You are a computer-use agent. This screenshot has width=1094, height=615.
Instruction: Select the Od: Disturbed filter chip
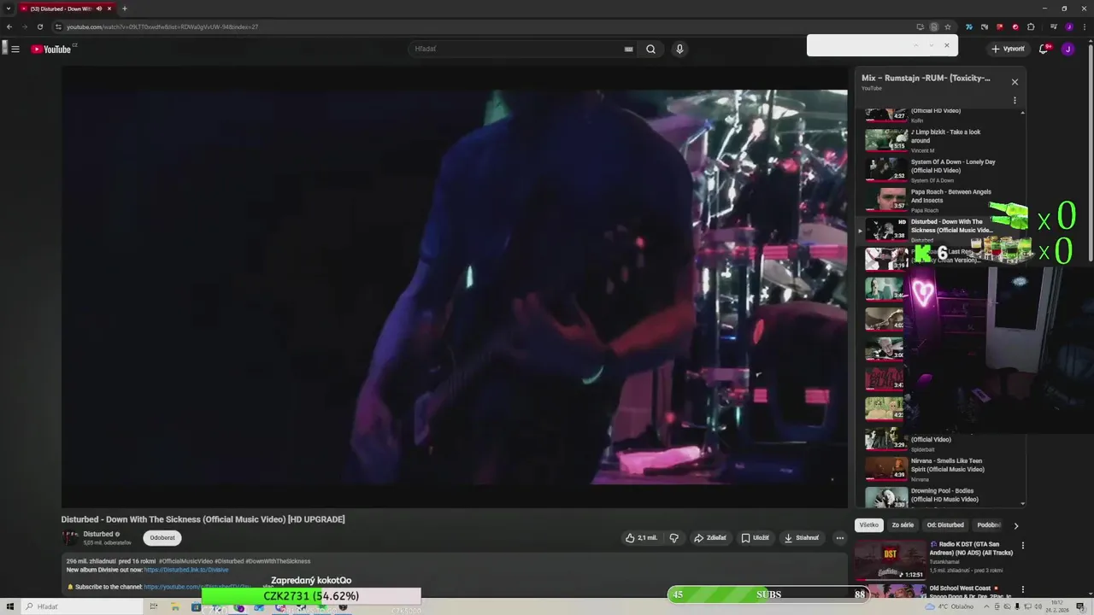(945, 525)
